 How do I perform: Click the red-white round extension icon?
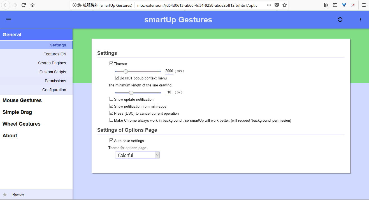353,5
